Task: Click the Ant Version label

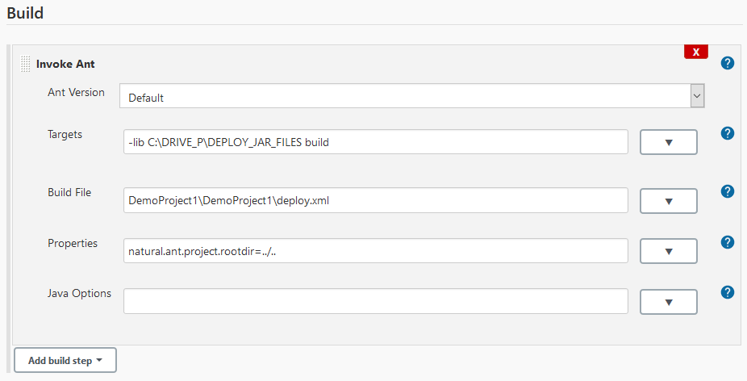Action: click(76, 92)
